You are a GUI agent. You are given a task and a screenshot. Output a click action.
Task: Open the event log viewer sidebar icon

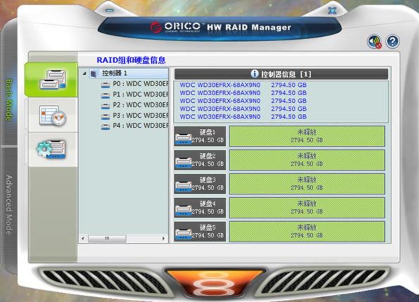[53, 115]
